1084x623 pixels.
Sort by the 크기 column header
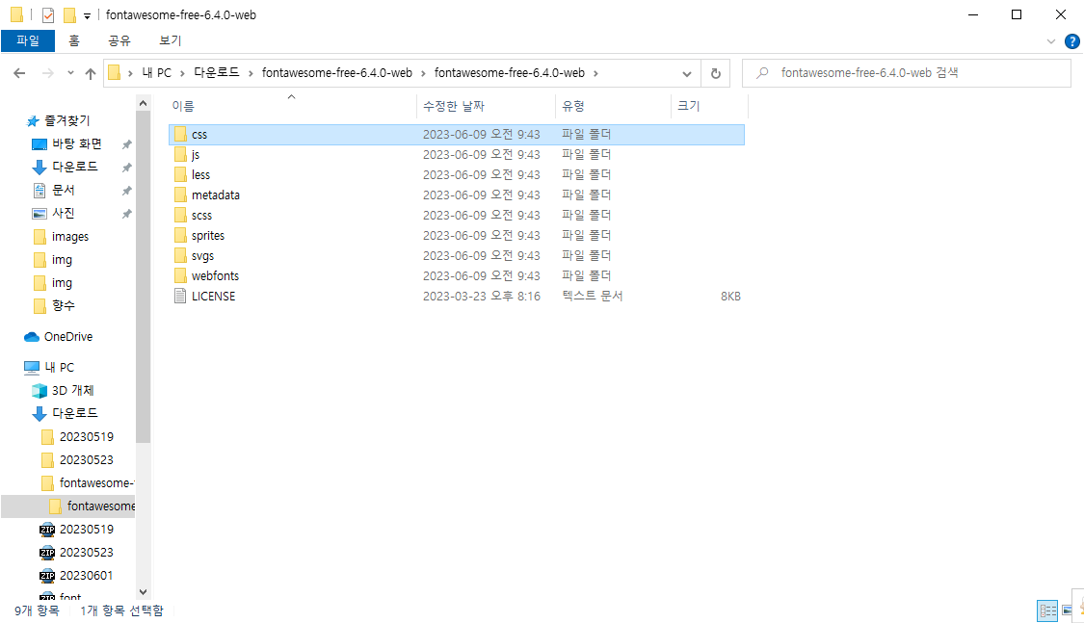[689, 106]
